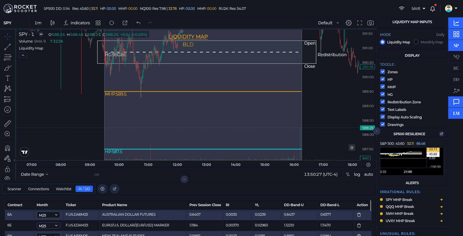Open the layout grid selector
Viewport: 463px width, 236px height.
(x=98, y=23)
